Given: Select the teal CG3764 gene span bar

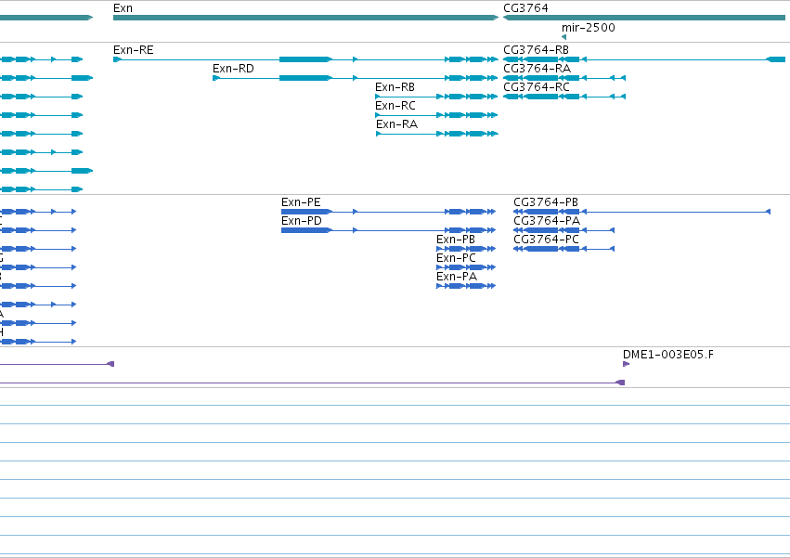Looking at the screenshot, I should 644,18.
